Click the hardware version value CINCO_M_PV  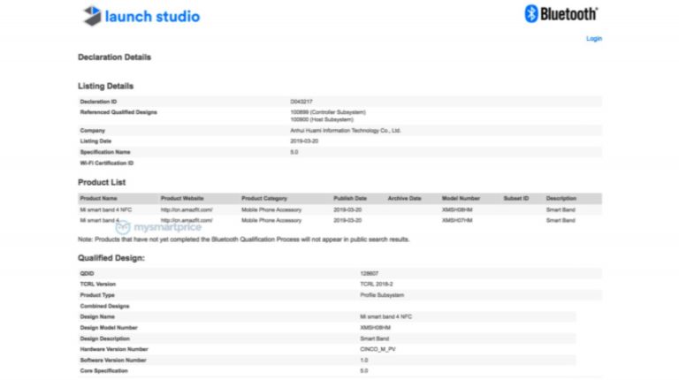378,349
